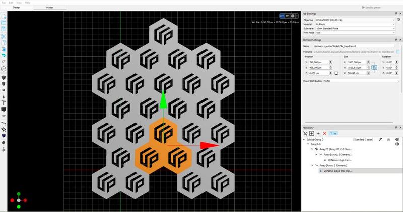Float the Job Settings panel
The width and height of the screenshot is (403, 212).
pos(396,14)
